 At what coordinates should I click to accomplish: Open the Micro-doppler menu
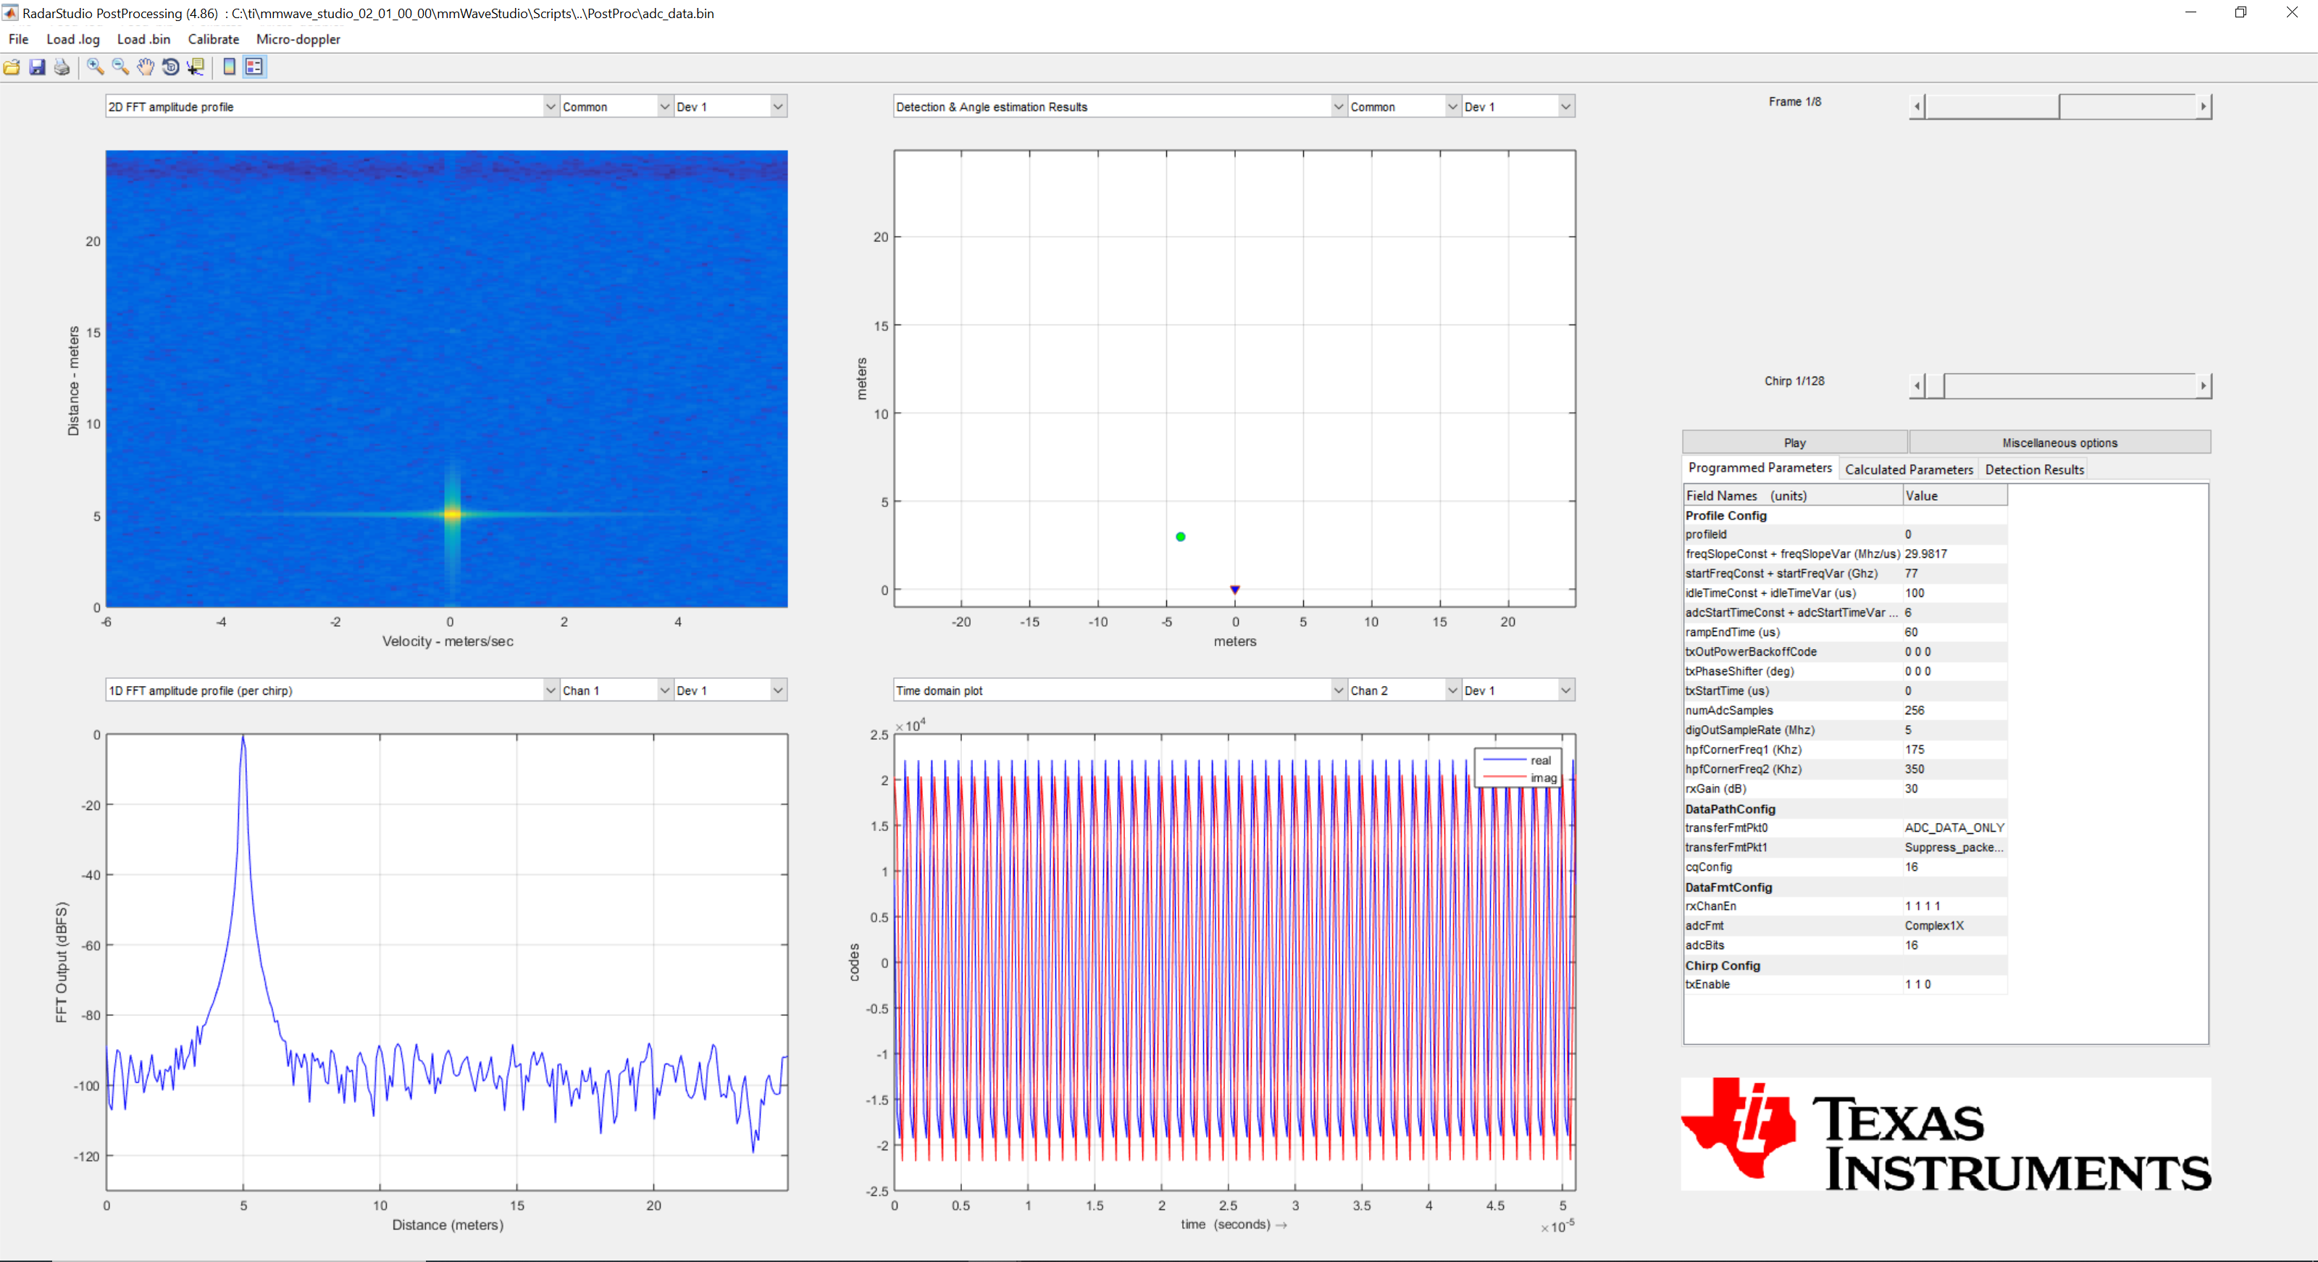pos(298,38)
